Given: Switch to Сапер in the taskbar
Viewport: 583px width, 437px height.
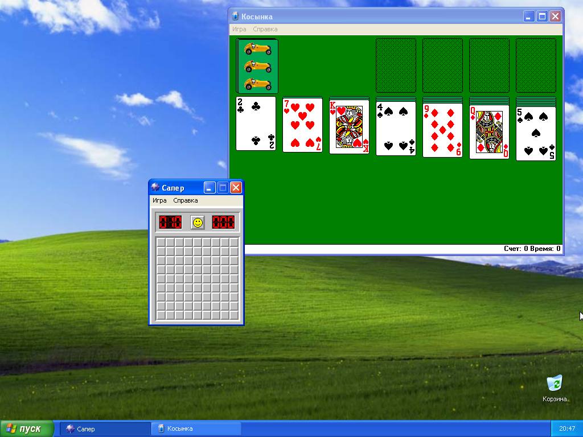Looking at the screenshot, I should point(105,429).
